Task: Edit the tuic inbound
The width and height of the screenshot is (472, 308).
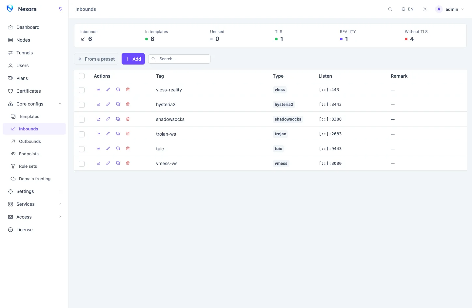Action: tap(108, 148)
